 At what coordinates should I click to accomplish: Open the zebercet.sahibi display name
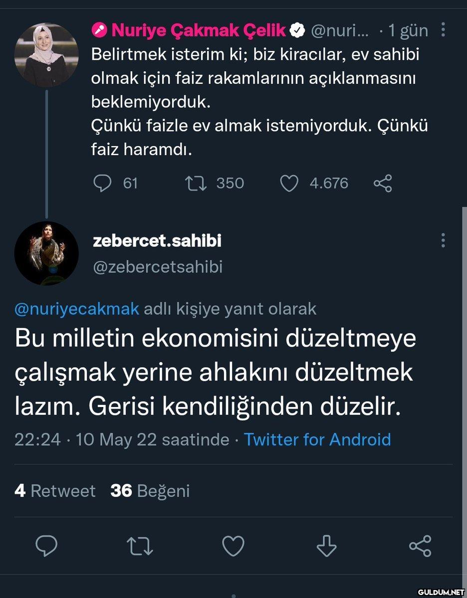(x=157, y=241)
